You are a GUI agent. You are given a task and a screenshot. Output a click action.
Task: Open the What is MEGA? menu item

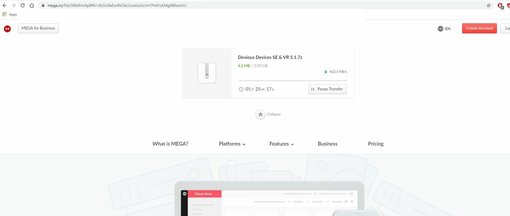170,144
